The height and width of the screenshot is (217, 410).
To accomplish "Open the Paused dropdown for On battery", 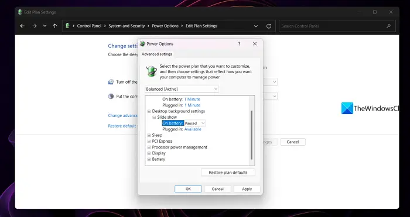I will (195, 123).
